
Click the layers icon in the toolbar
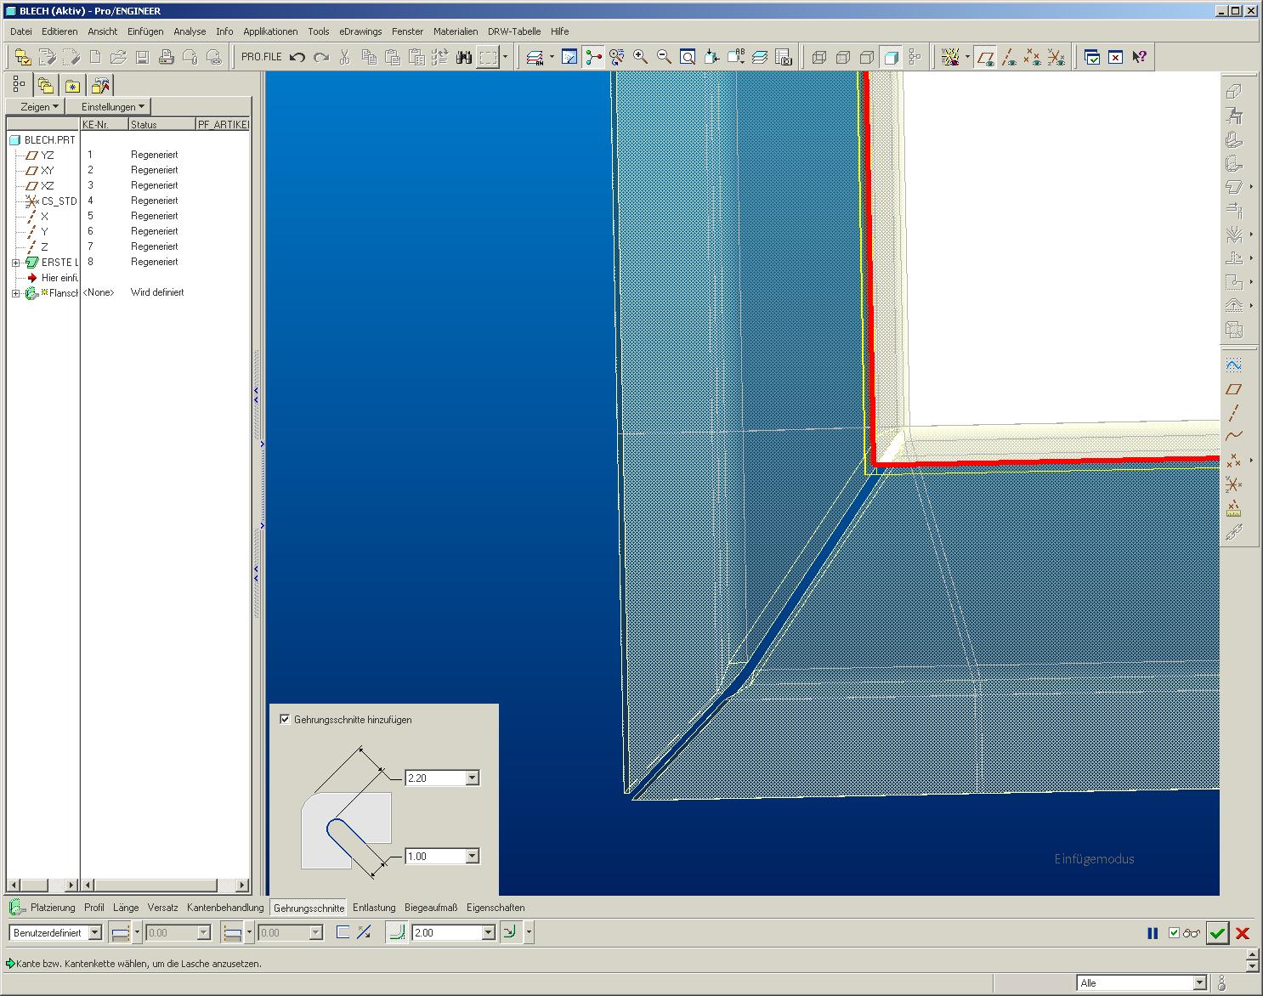coord(760,57)
